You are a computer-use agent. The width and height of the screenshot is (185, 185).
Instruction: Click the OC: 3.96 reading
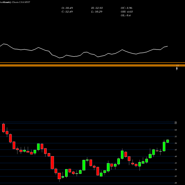click(x=127, y=8)
